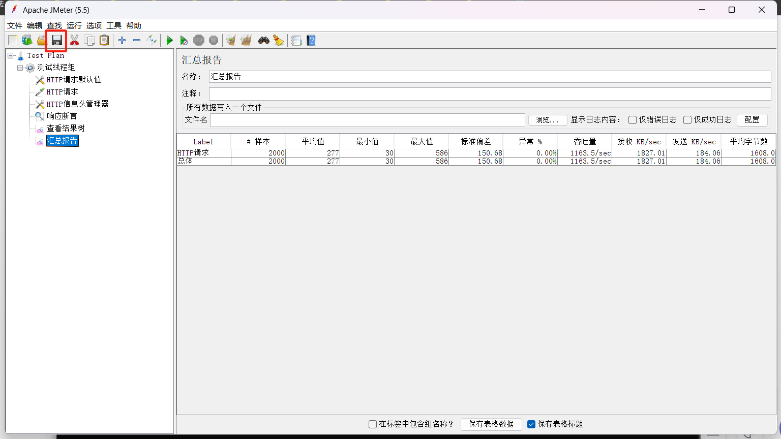Start the test with green play icon
The height and width of the screenshot is (439, 781).
tap(169, 40)
